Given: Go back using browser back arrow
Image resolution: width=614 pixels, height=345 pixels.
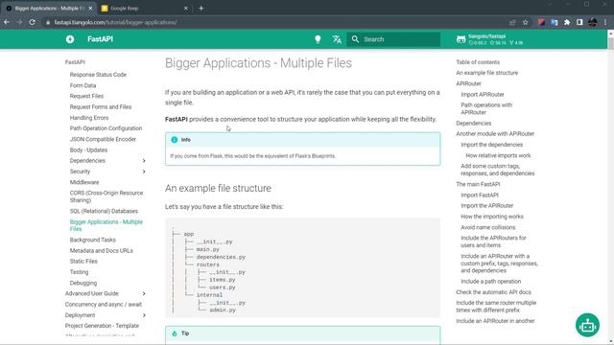Looking at the screenshot, I should (7, 22).
